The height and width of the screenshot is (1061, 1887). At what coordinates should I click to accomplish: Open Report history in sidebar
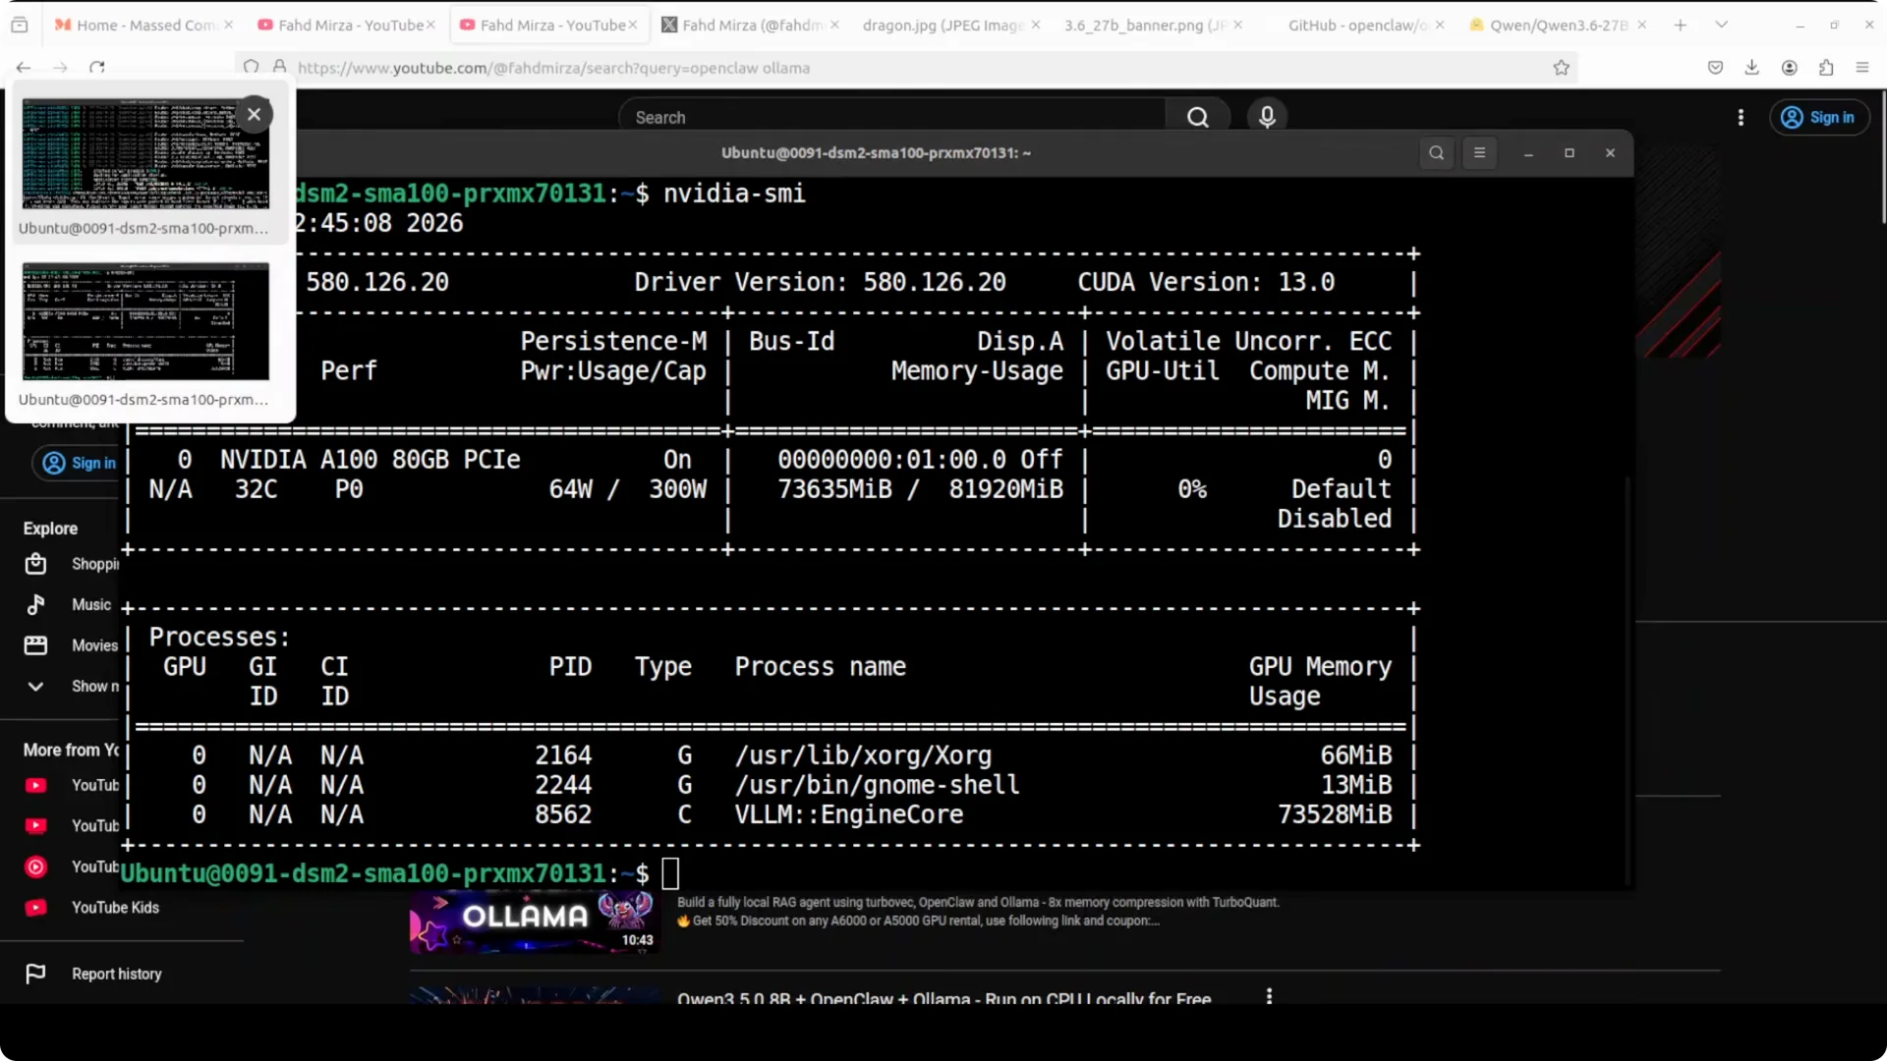116,974
